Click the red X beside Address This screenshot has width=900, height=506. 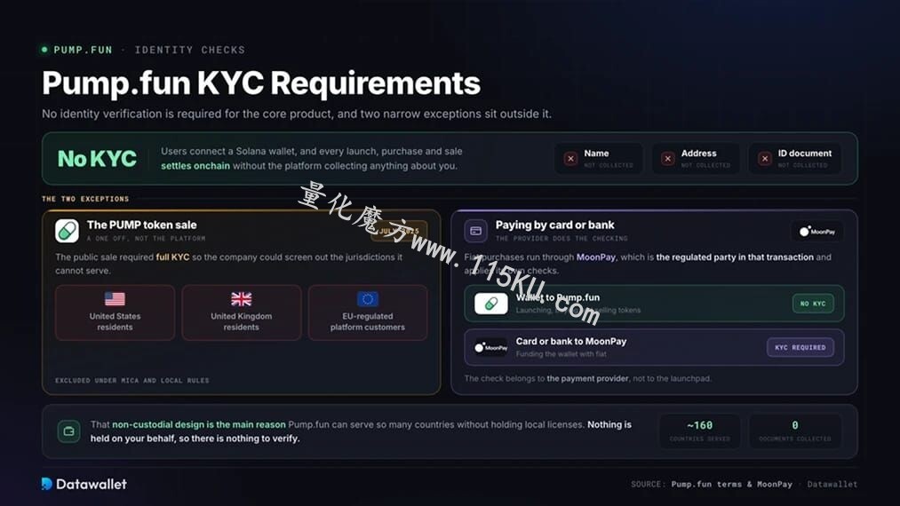coord(667,159)
